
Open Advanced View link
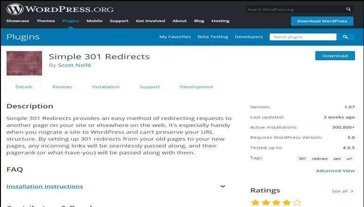point(335,171)
